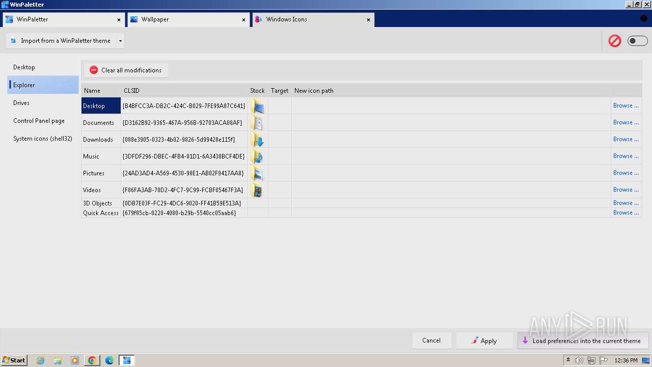Browse for a new Pictures icon

(x=626, y=173)
